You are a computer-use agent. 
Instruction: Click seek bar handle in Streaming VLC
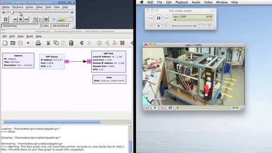12,12
